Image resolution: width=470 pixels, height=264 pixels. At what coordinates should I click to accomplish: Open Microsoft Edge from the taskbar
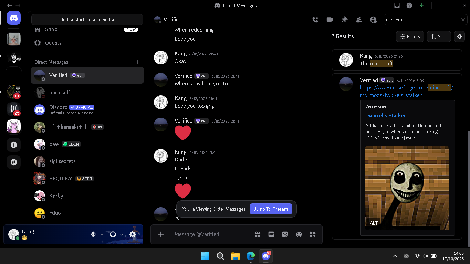[x=251, y=256]
